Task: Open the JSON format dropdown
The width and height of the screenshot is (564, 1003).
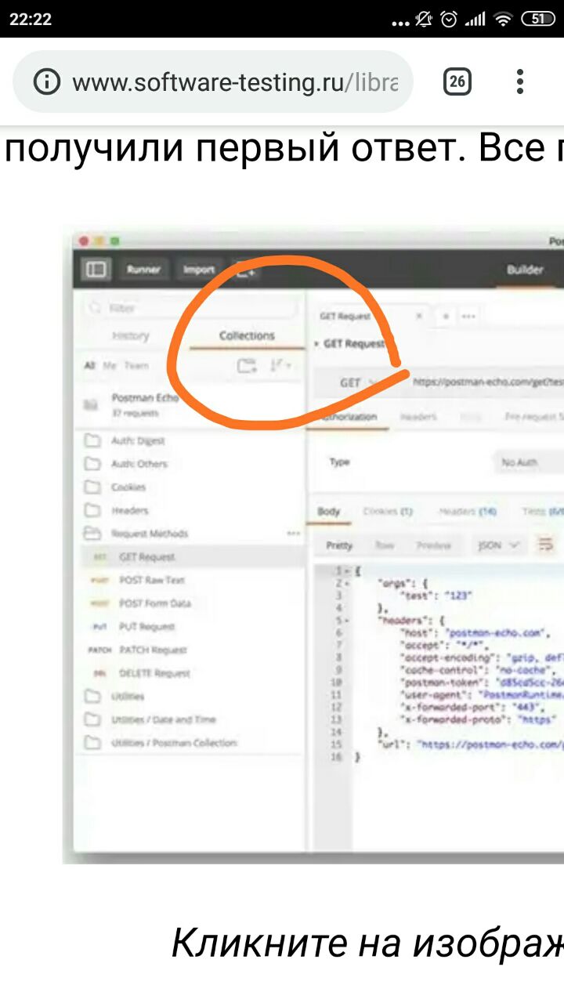Action: tap(498, 545)
